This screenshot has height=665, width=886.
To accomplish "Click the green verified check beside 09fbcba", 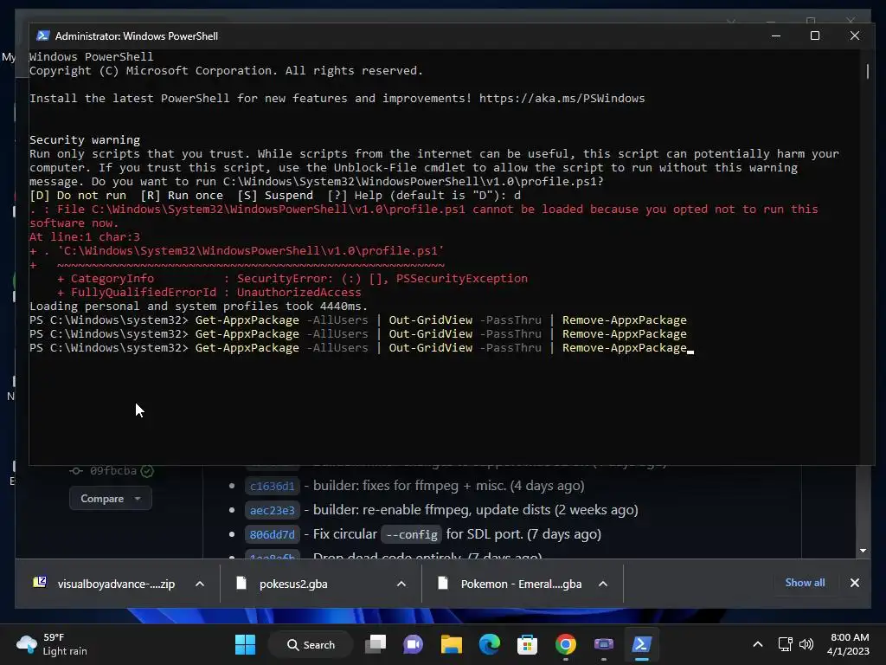I will pyautogui.click(x=147, y=470).
